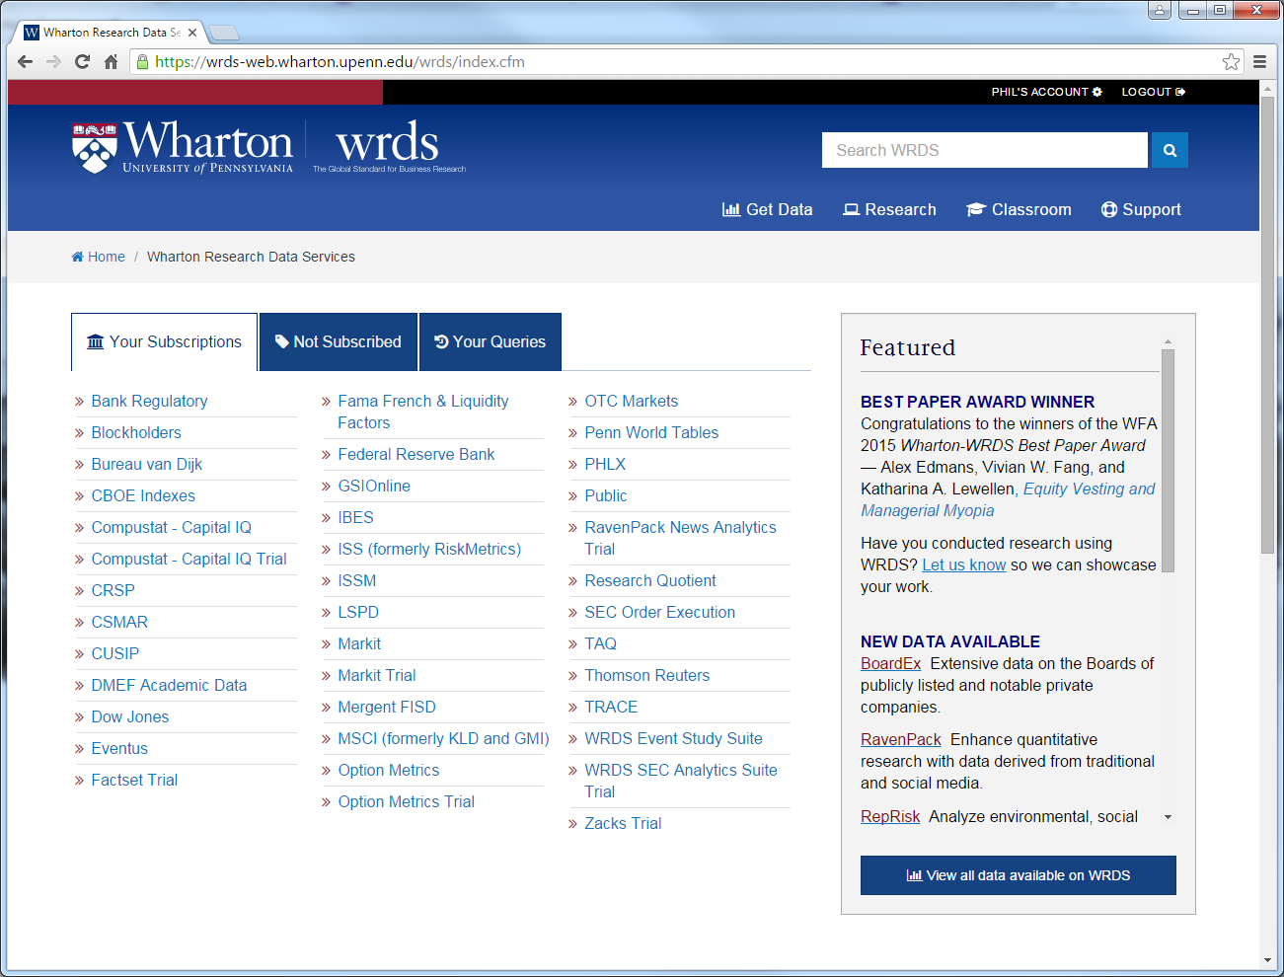Open WRDS Event Study Suite
The height and width of the screenshot is (977, 1284).
tap(673, 738)
